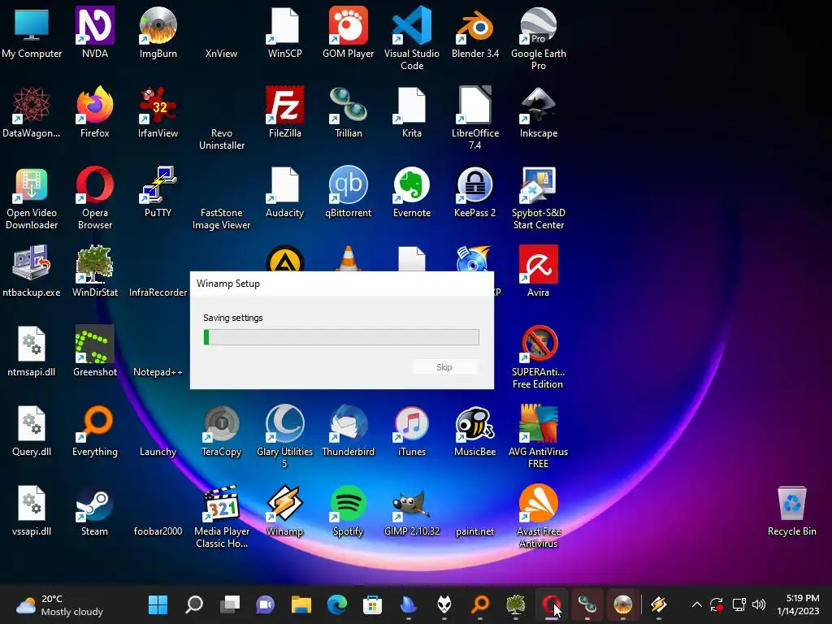
Task: Select the Recycle Bin icon
Action: point(791,503)
